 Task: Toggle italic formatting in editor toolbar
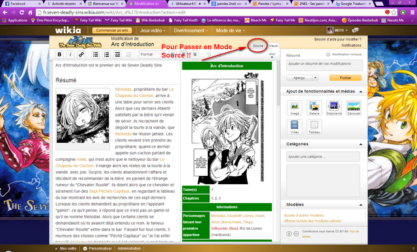pyautogui.click(x=70, y=55)
